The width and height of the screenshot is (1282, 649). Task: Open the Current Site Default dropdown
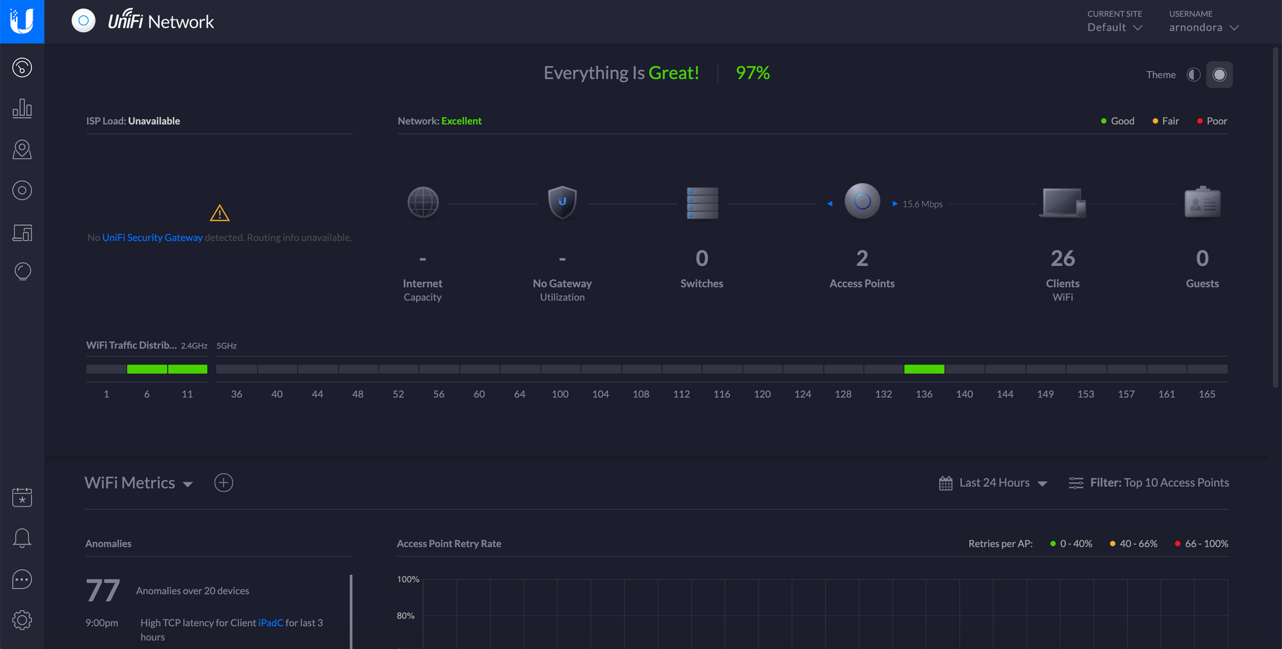(1115, 28)
